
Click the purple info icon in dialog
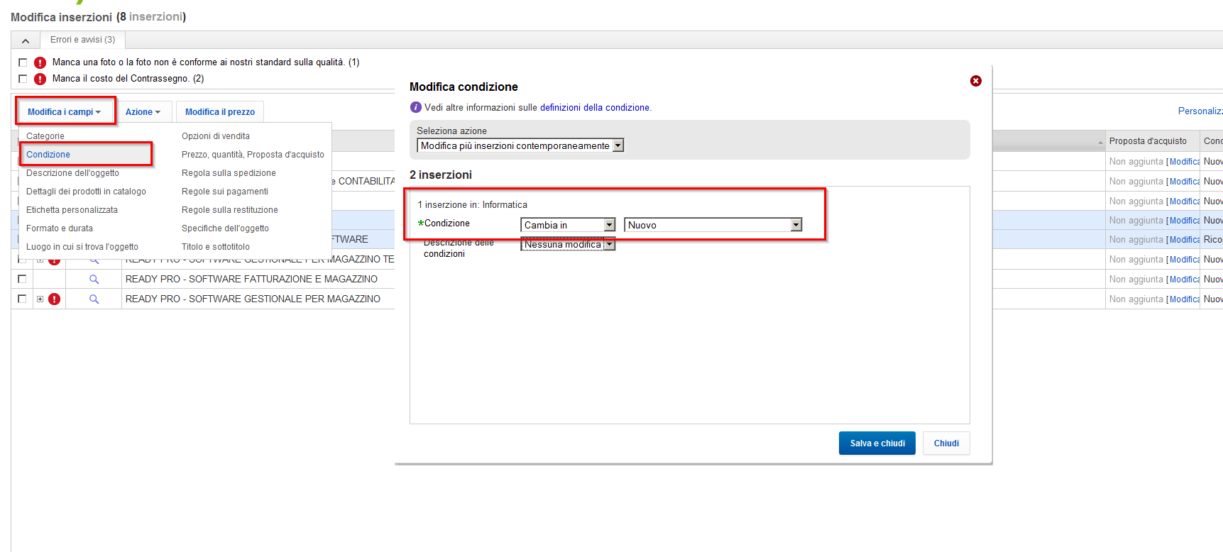[x=416, y=107]
